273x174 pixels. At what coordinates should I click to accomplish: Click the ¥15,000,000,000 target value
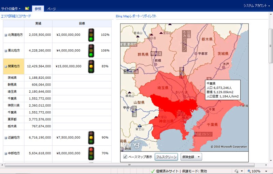point(69,66)
